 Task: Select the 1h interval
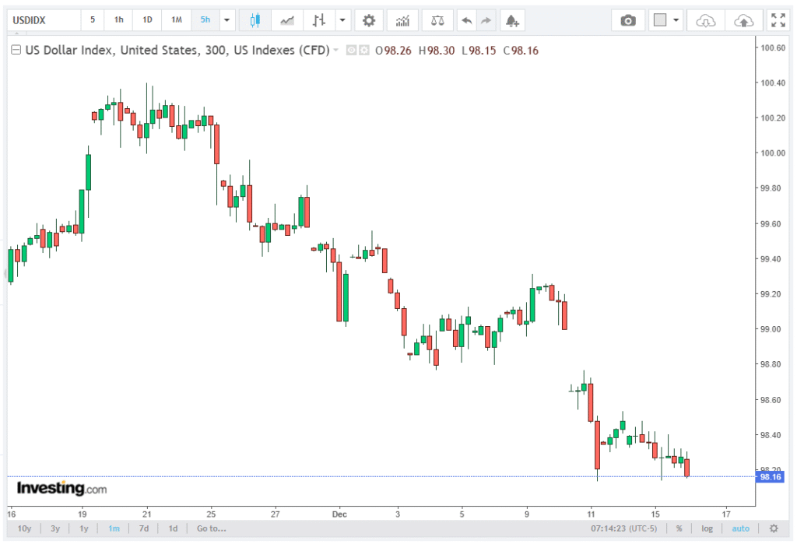click(x=118, y=20)
